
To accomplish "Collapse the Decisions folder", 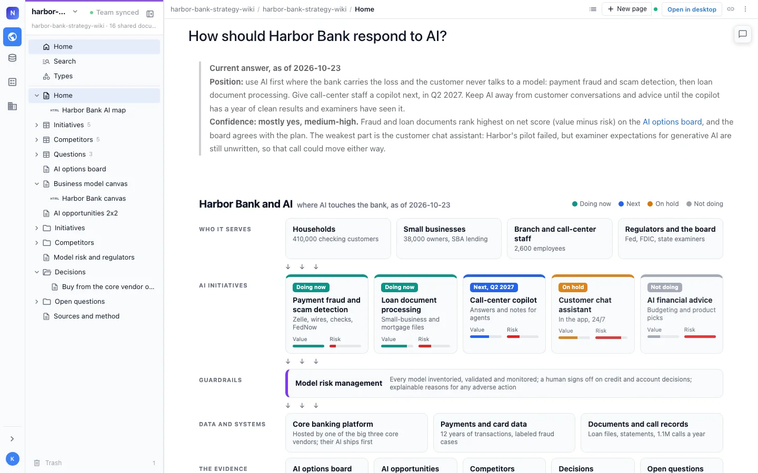I will pos(37,272).
